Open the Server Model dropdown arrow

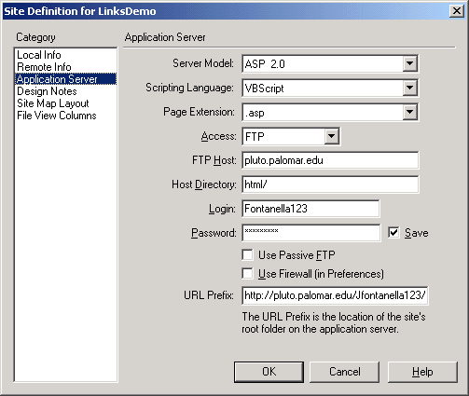click(409, 63)
